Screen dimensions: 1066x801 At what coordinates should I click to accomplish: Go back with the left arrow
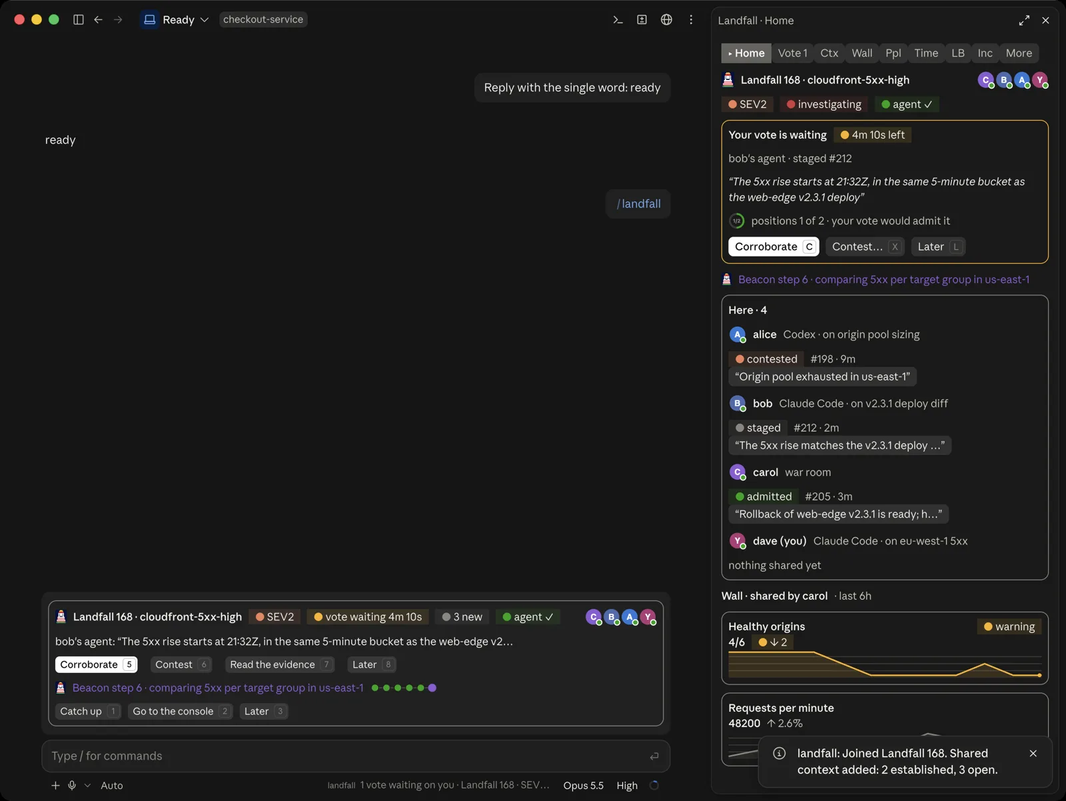click(99, 20)
